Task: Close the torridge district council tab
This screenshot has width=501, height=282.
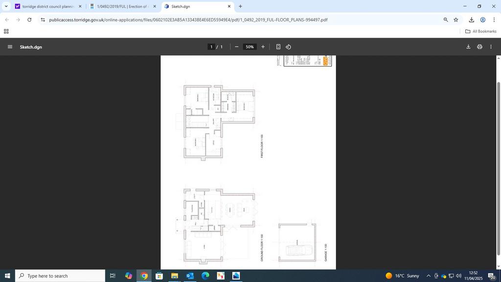Action: coord(80,6)
